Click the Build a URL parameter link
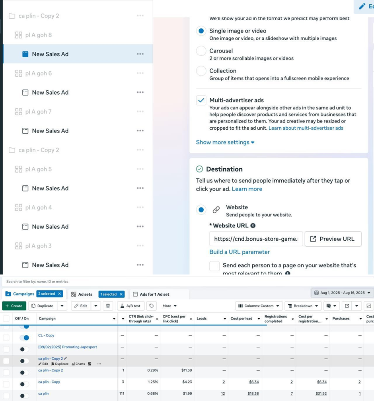 pos(240,252)
